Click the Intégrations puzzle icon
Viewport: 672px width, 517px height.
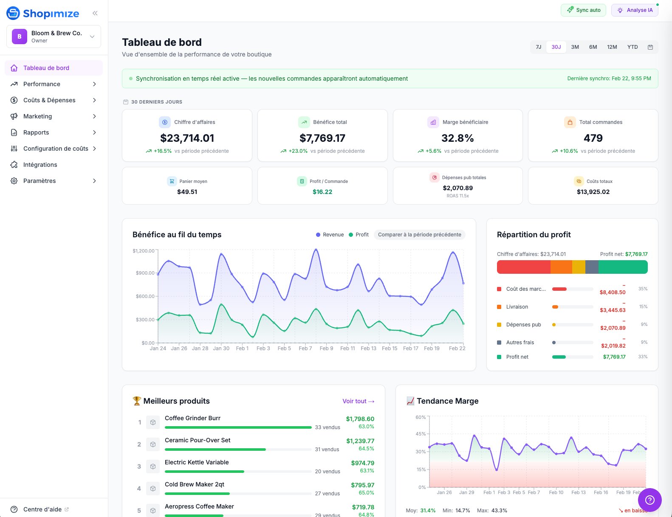[14, 165]
